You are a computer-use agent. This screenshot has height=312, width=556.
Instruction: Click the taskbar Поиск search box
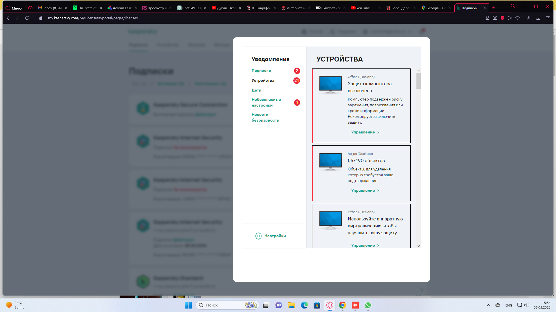227,305
